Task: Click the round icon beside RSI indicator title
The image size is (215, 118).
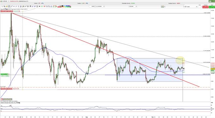Action: tap(19, 103)
